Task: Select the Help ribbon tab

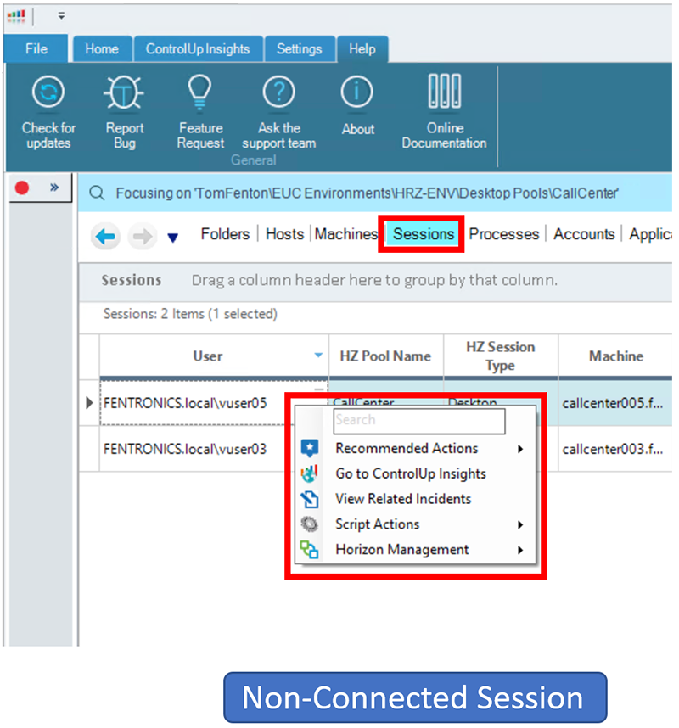Action: coord(362,49)
